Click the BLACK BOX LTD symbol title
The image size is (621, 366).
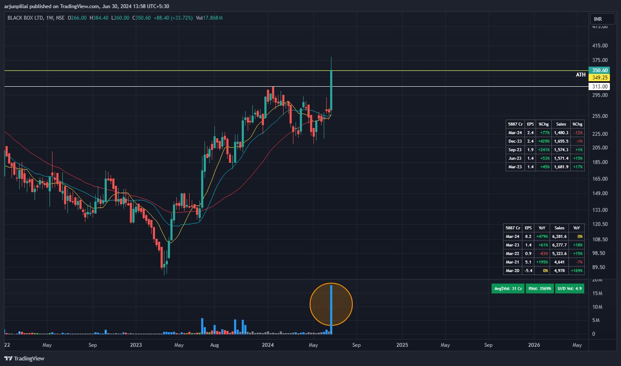pyautogui.click(x=26, y=18)
